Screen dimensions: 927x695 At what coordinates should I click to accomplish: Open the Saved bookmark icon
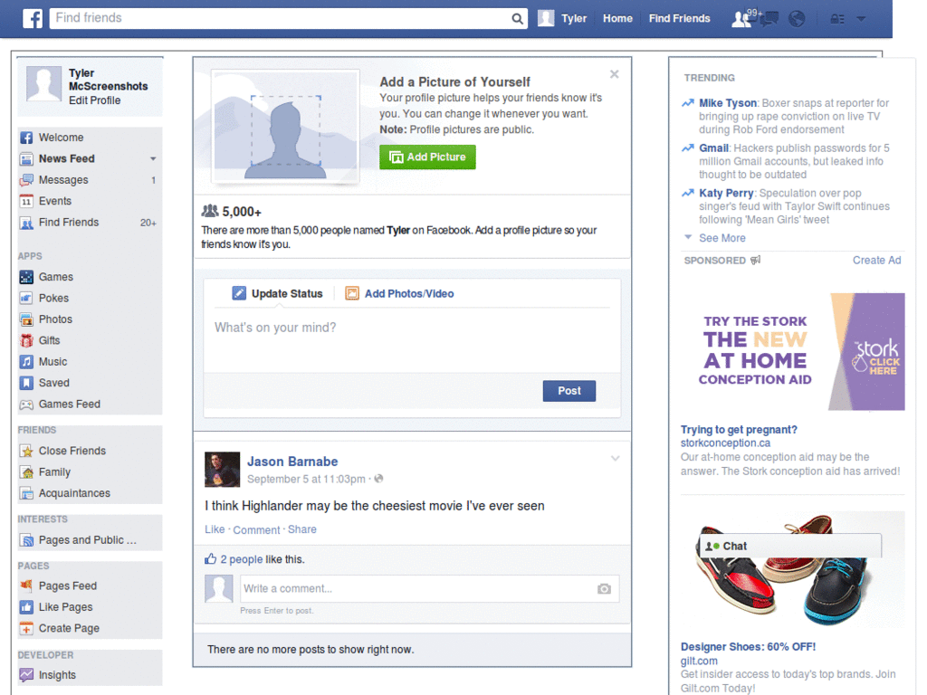click(26, 383)
